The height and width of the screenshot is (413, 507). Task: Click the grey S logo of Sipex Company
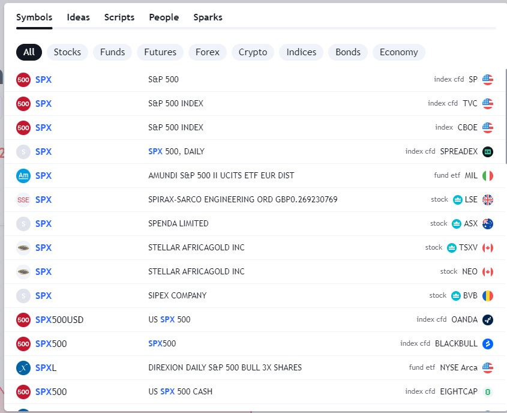pos(23,295)
